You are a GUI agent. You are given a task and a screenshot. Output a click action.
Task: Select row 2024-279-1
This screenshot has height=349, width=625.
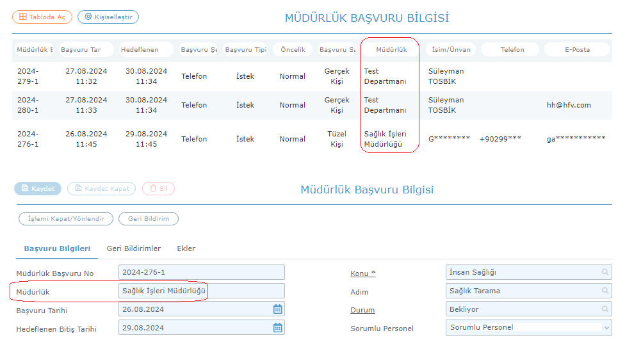tap(312, 76)
